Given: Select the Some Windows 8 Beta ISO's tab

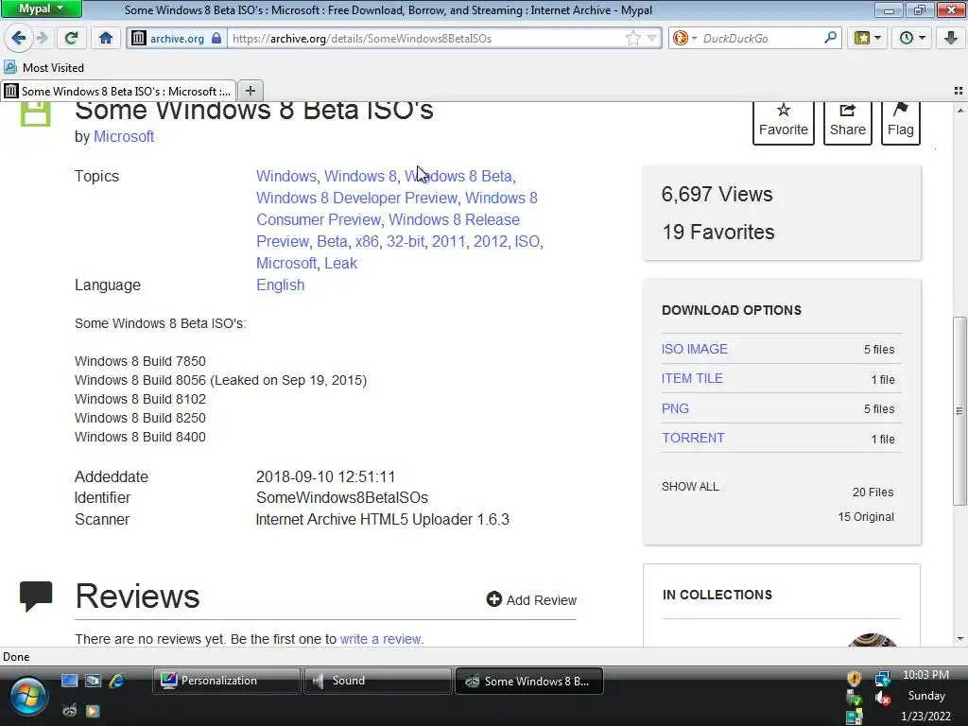Looking at the screenshot, I should coord(118,92).
